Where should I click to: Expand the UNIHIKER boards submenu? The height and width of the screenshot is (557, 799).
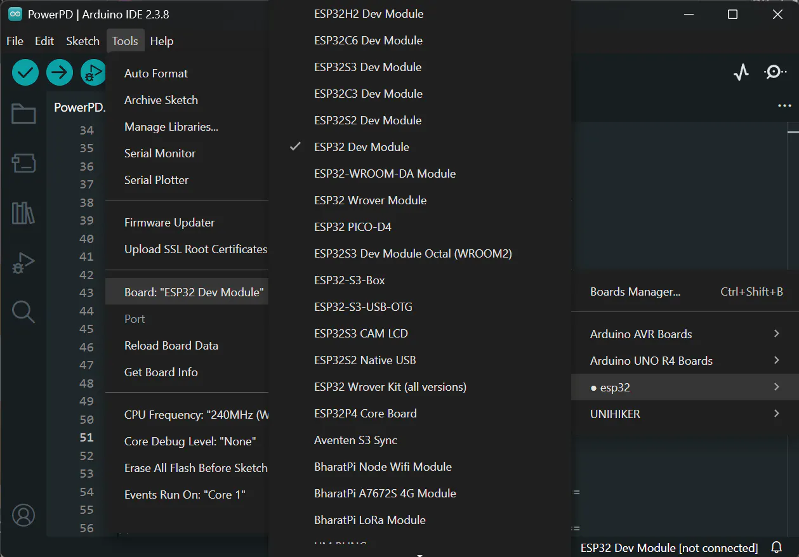click(685, 414)
